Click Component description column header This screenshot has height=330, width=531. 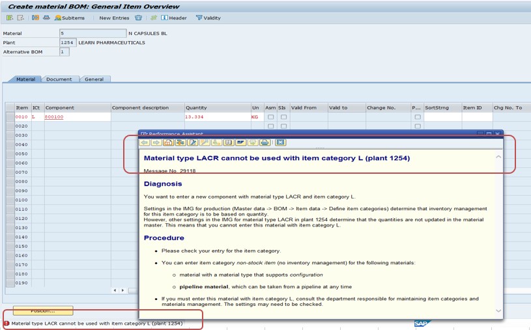point(148,107)
